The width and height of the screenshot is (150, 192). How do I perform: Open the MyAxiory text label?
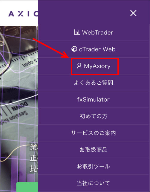tap(97, 66)
